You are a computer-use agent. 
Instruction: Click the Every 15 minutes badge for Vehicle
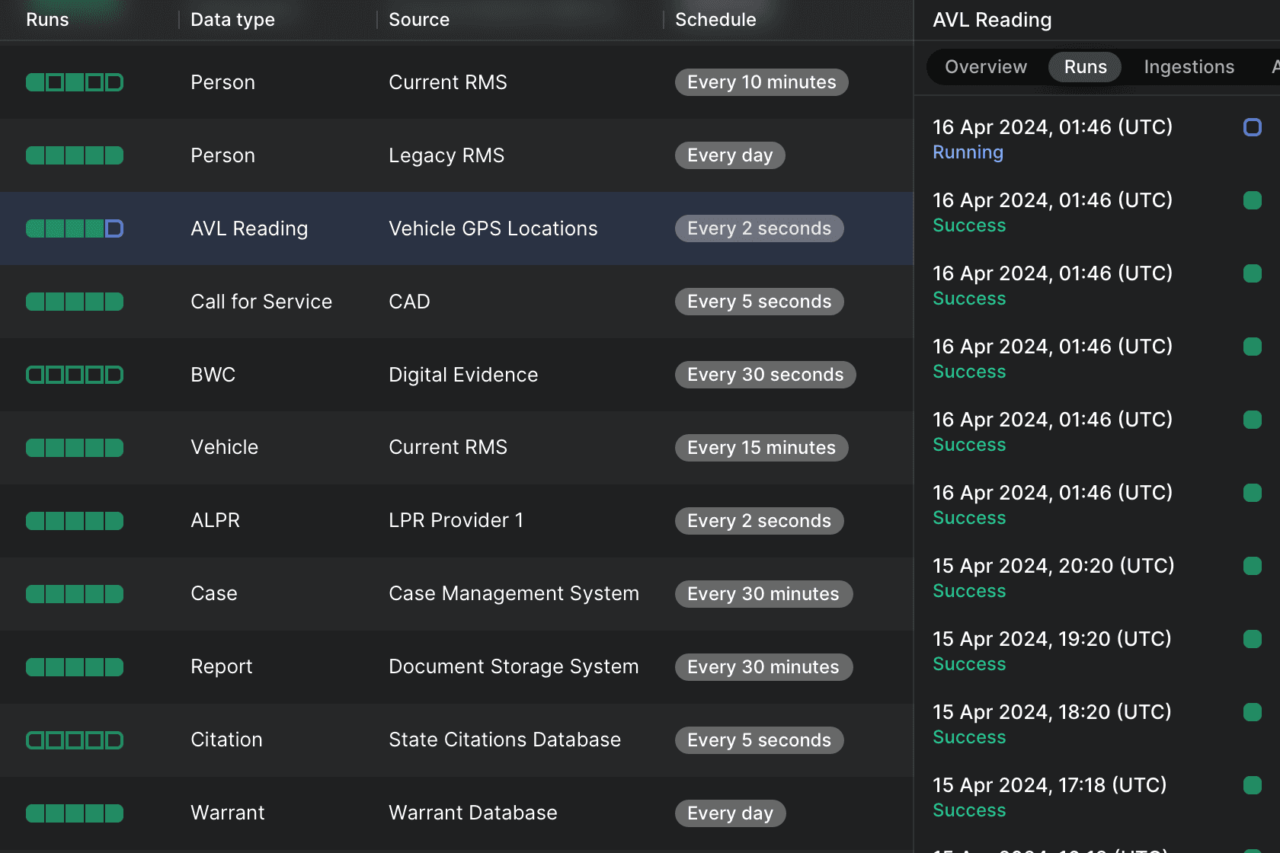(x=761, y=448)
